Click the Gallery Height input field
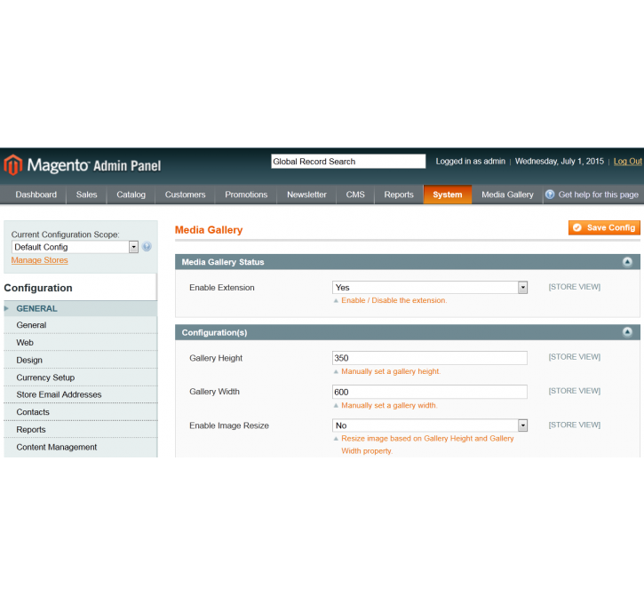Viewport: 644px width, 604px height. tap(430, 358)
